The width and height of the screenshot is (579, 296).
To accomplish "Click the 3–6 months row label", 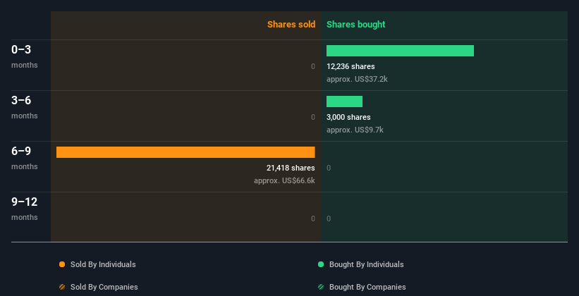I will (x=25, y=107).
